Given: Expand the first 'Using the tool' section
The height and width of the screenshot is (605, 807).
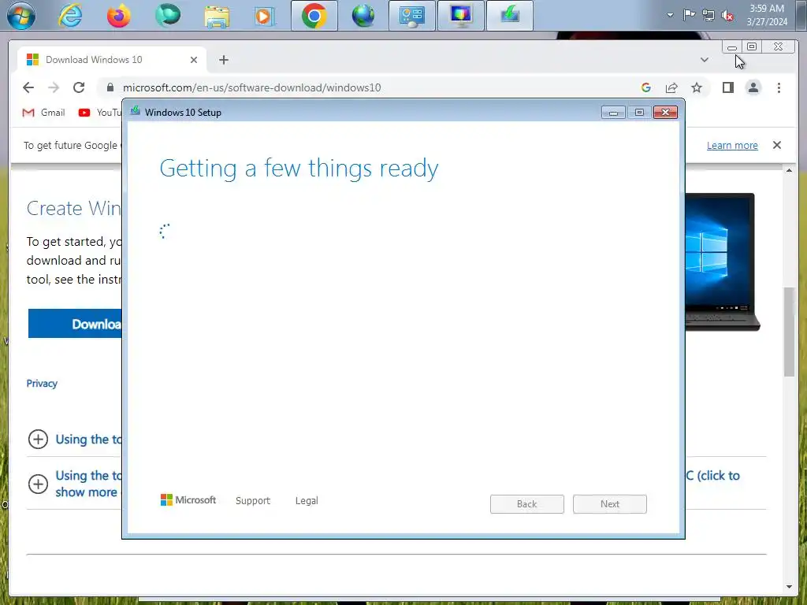Looking at the screenshot, I should (x=38, y=440).
